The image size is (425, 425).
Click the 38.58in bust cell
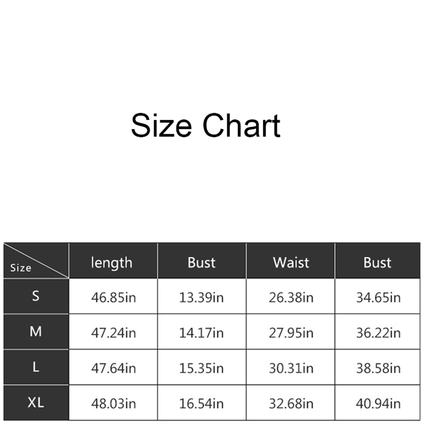coord(378,368)
